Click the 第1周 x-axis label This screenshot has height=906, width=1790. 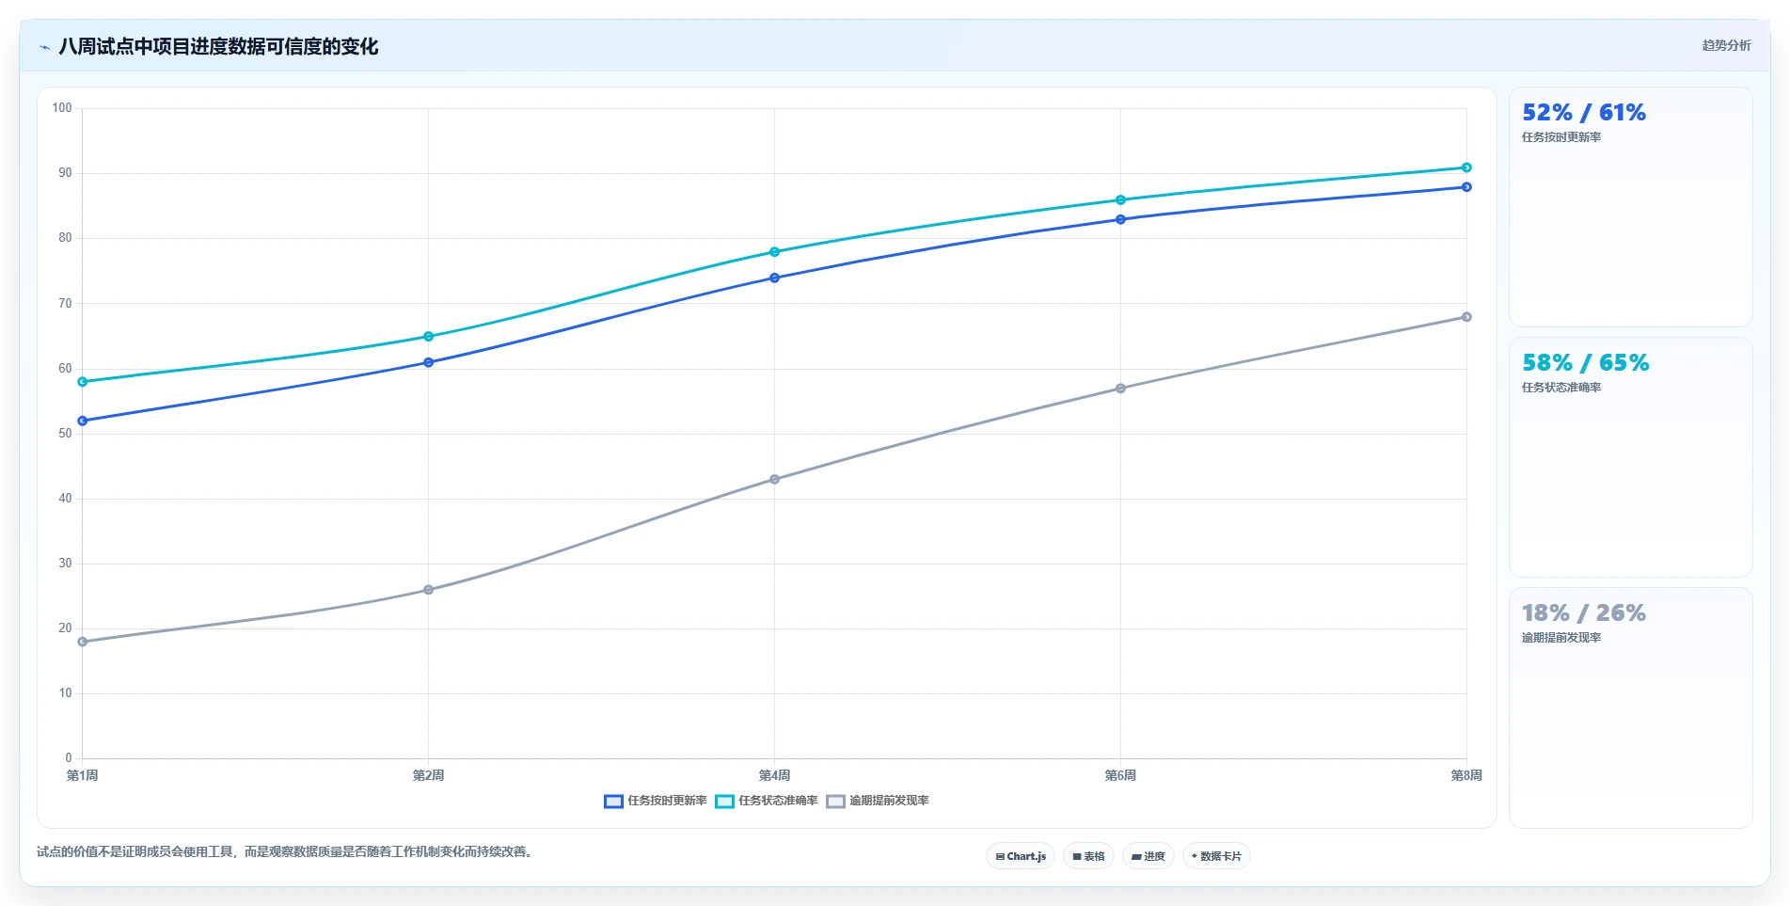[83, 775]
